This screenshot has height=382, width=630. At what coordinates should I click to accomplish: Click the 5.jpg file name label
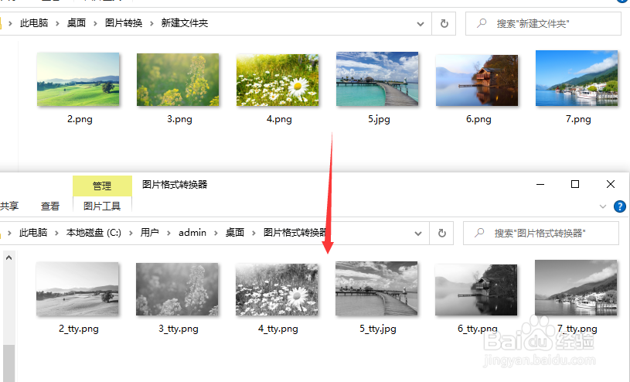click(x=379, y=119)
